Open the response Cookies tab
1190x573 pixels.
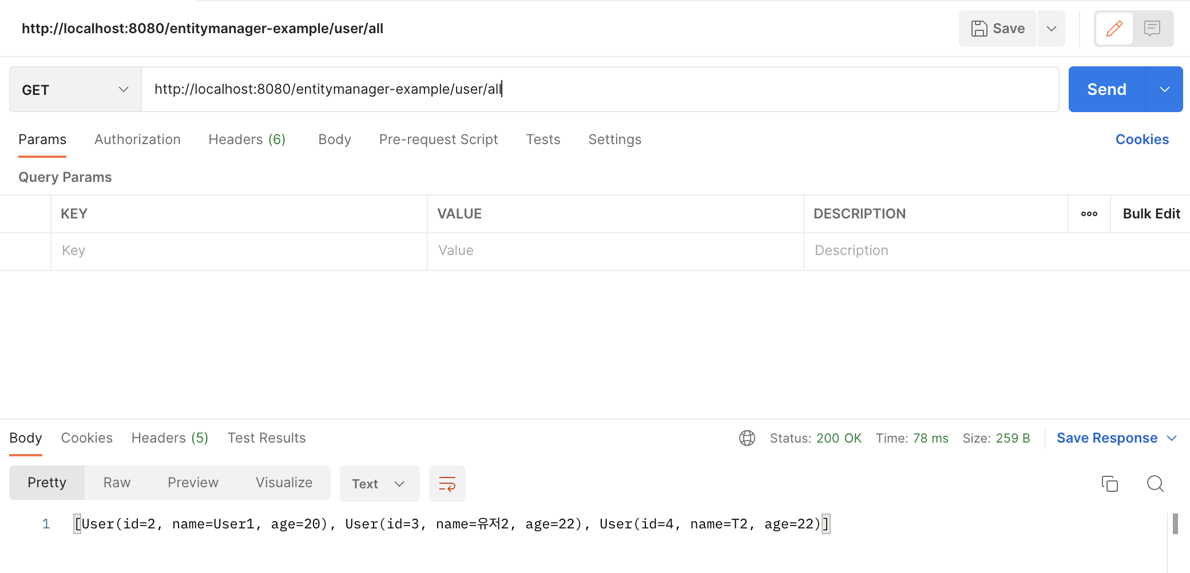(87, 438)
